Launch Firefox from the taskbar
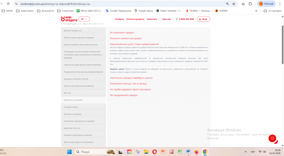This screenshot has height=156, width=284. [x=196, y=152]
